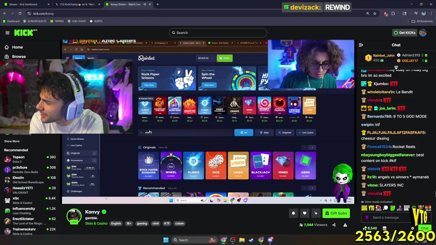Screen dimensions: 436x245
Task: Open the ALERTS bookmark
Action: tap(96, 21)
